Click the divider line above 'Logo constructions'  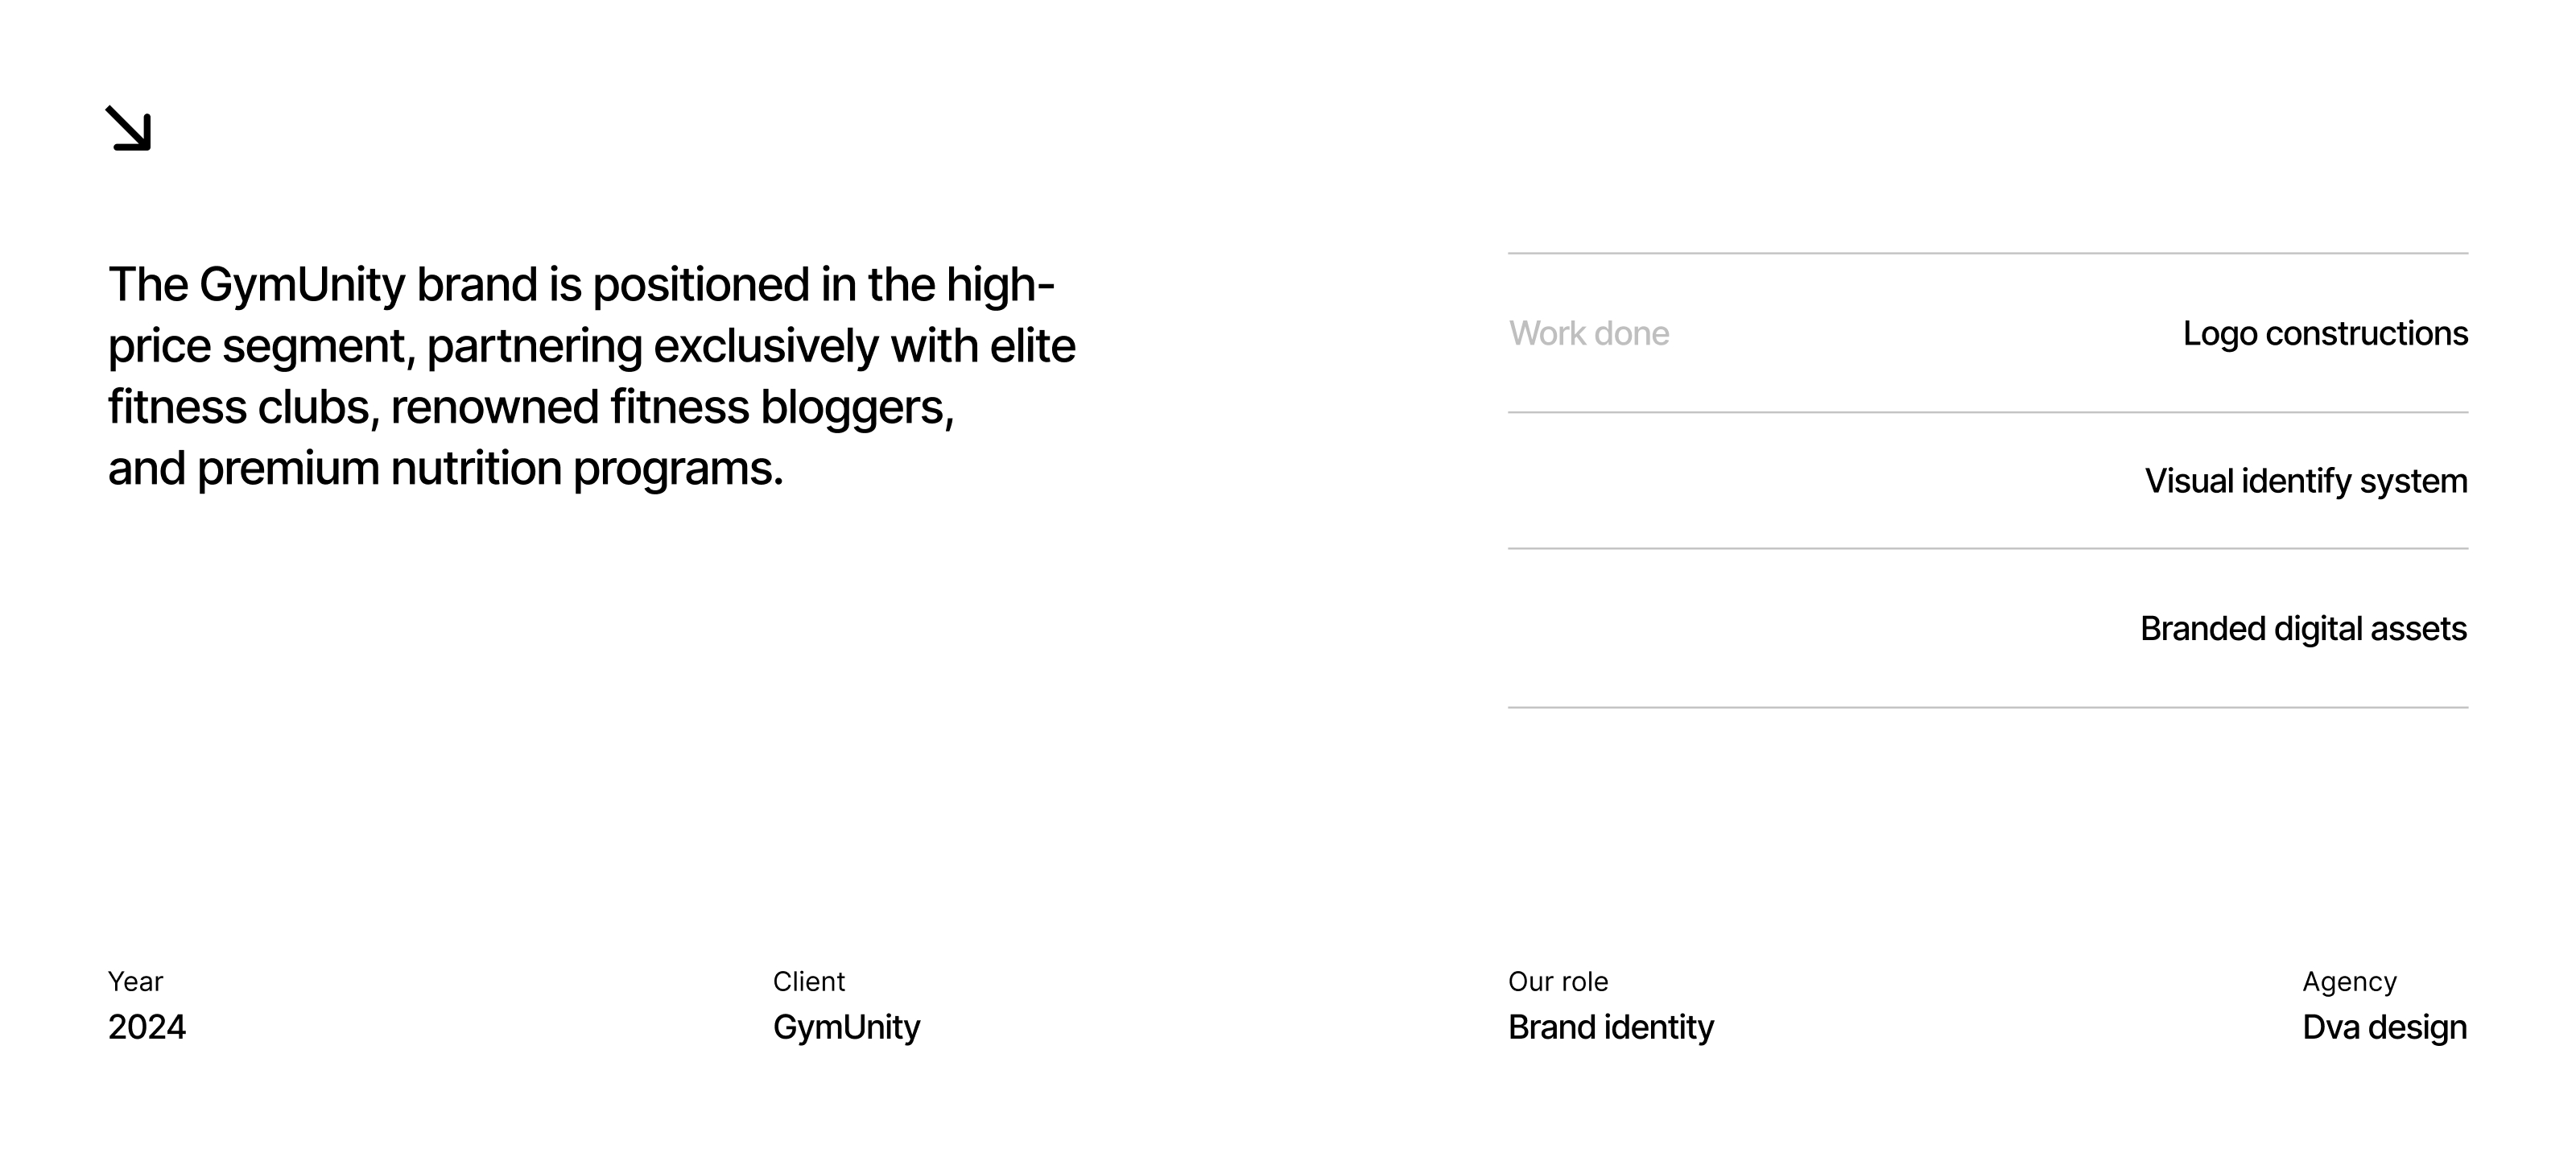[x=1987, y=254]
